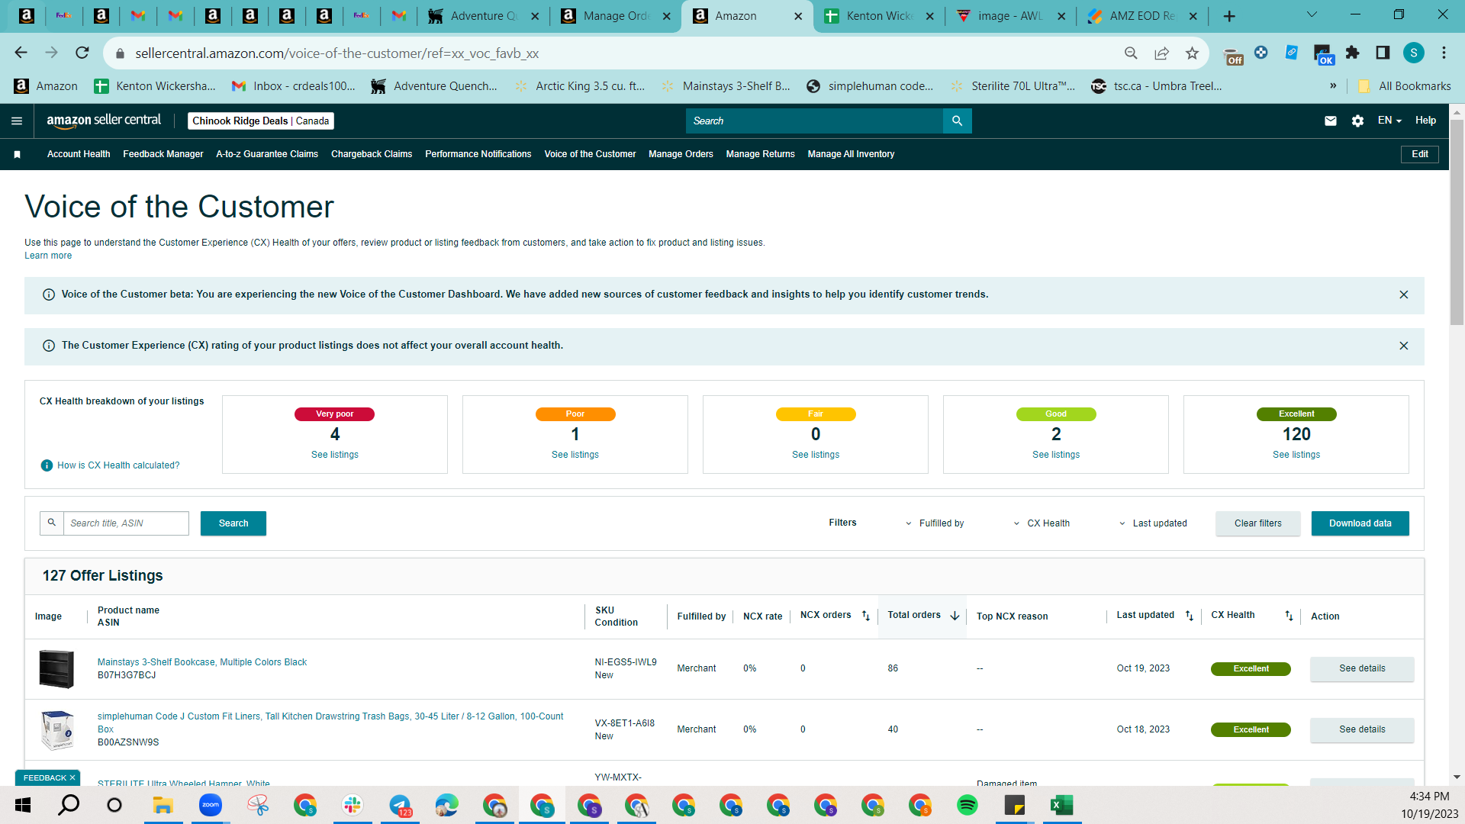Open Feedback Manager in the favorites bar
The image size is (1465, 824).
coord(163,154)
